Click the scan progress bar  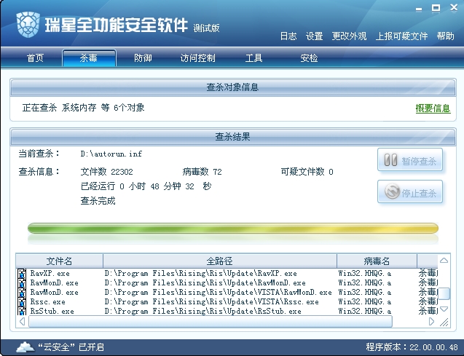point(233,229)
